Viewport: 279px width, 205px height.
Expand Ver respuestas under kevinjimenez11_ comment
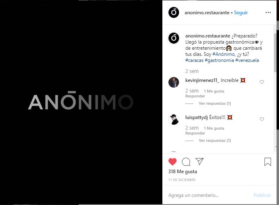tap(215, 104)
